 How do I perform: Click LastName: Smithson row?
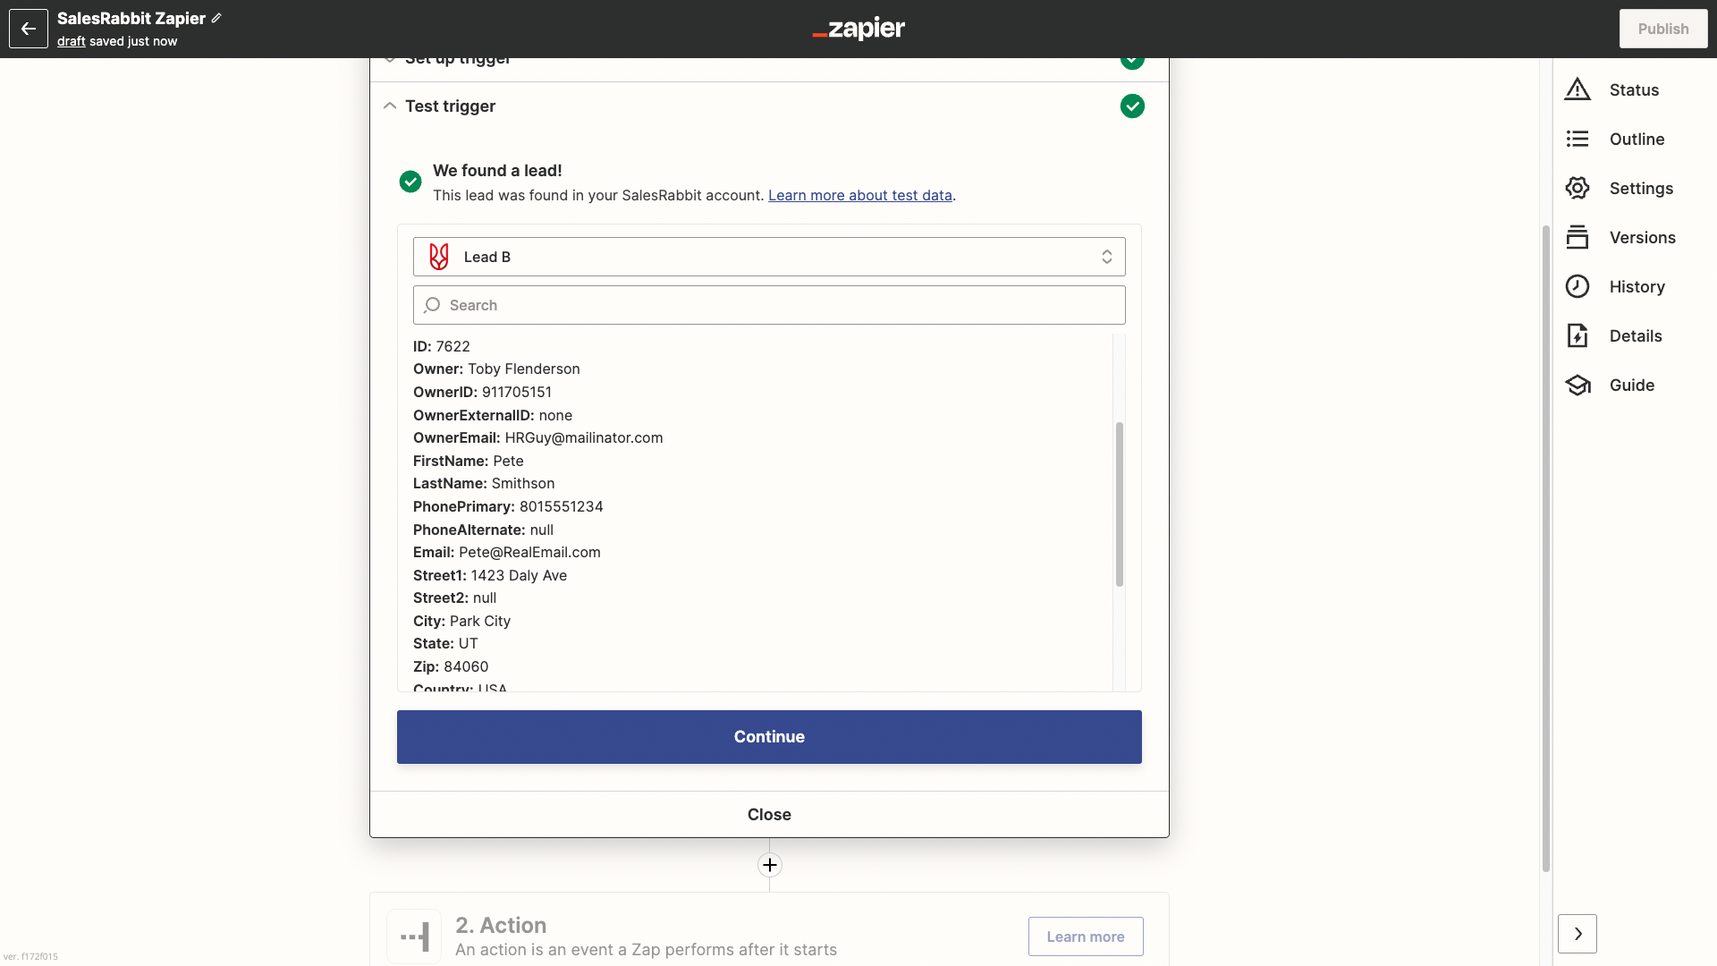coord(484,483)
